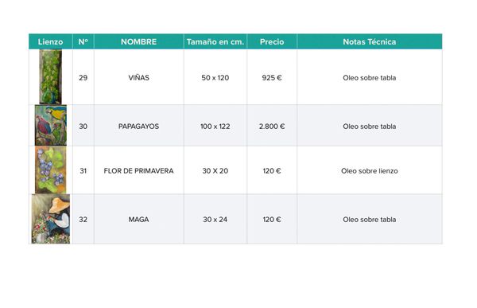The width and height of the screenshot is (477, 308).
Task: Select the FLOR DE PRIMAVERA name cell
Action: (x=138, y=170)
